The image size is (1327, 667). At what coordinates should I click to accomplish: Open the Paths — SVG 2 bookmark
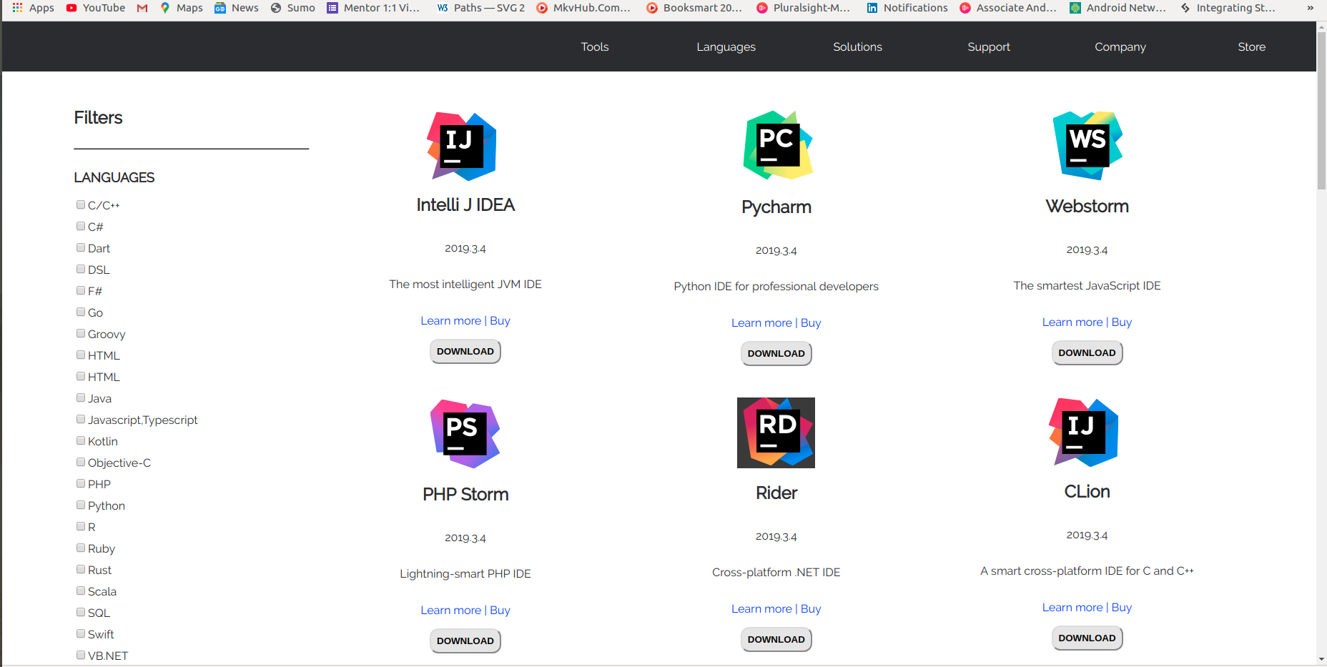pyautogui.click(x=481, y=8)
